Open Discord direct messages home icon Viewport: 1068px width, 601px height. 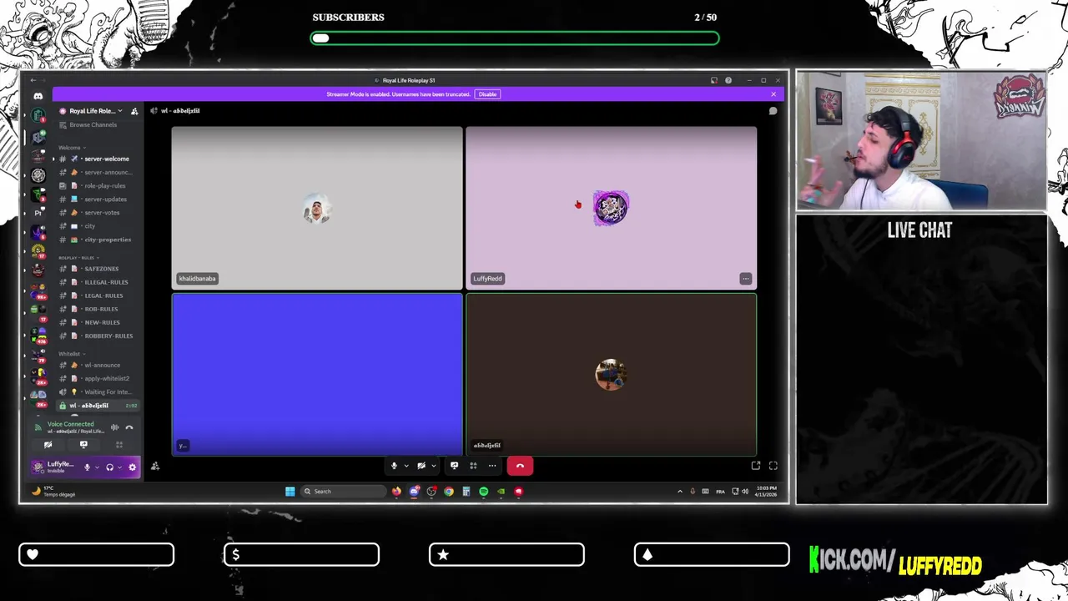point(38,96)
